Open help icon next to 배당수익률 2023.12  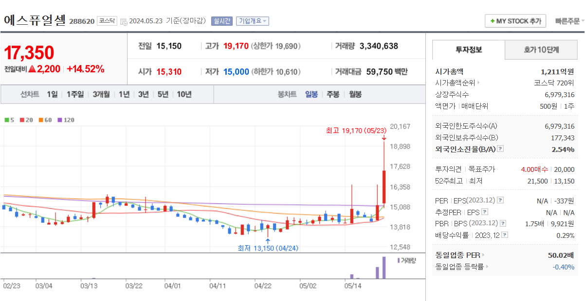pos(505,235)
